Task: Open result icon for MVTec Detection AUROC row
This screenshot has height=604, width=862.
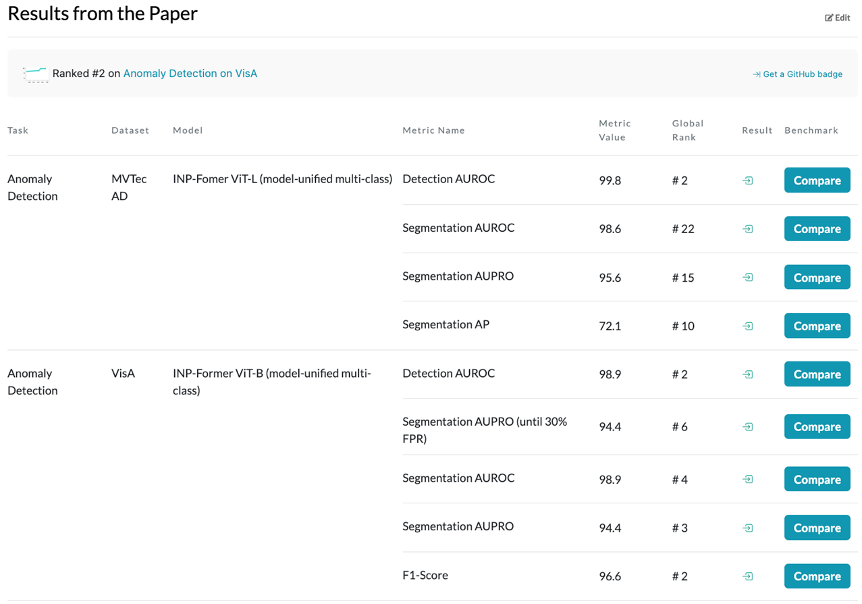Action: click(x=747, y=180)
